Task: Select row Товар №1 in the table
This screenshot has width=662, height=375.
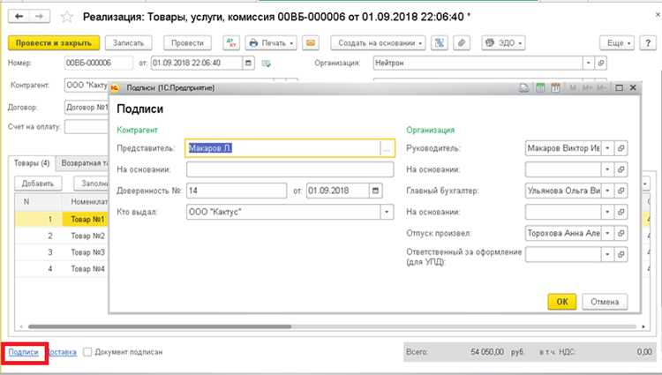Action: point(61,220)
